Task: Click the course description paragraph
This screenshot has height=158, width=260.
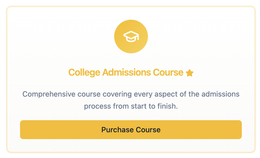Action: click(131, 100)
